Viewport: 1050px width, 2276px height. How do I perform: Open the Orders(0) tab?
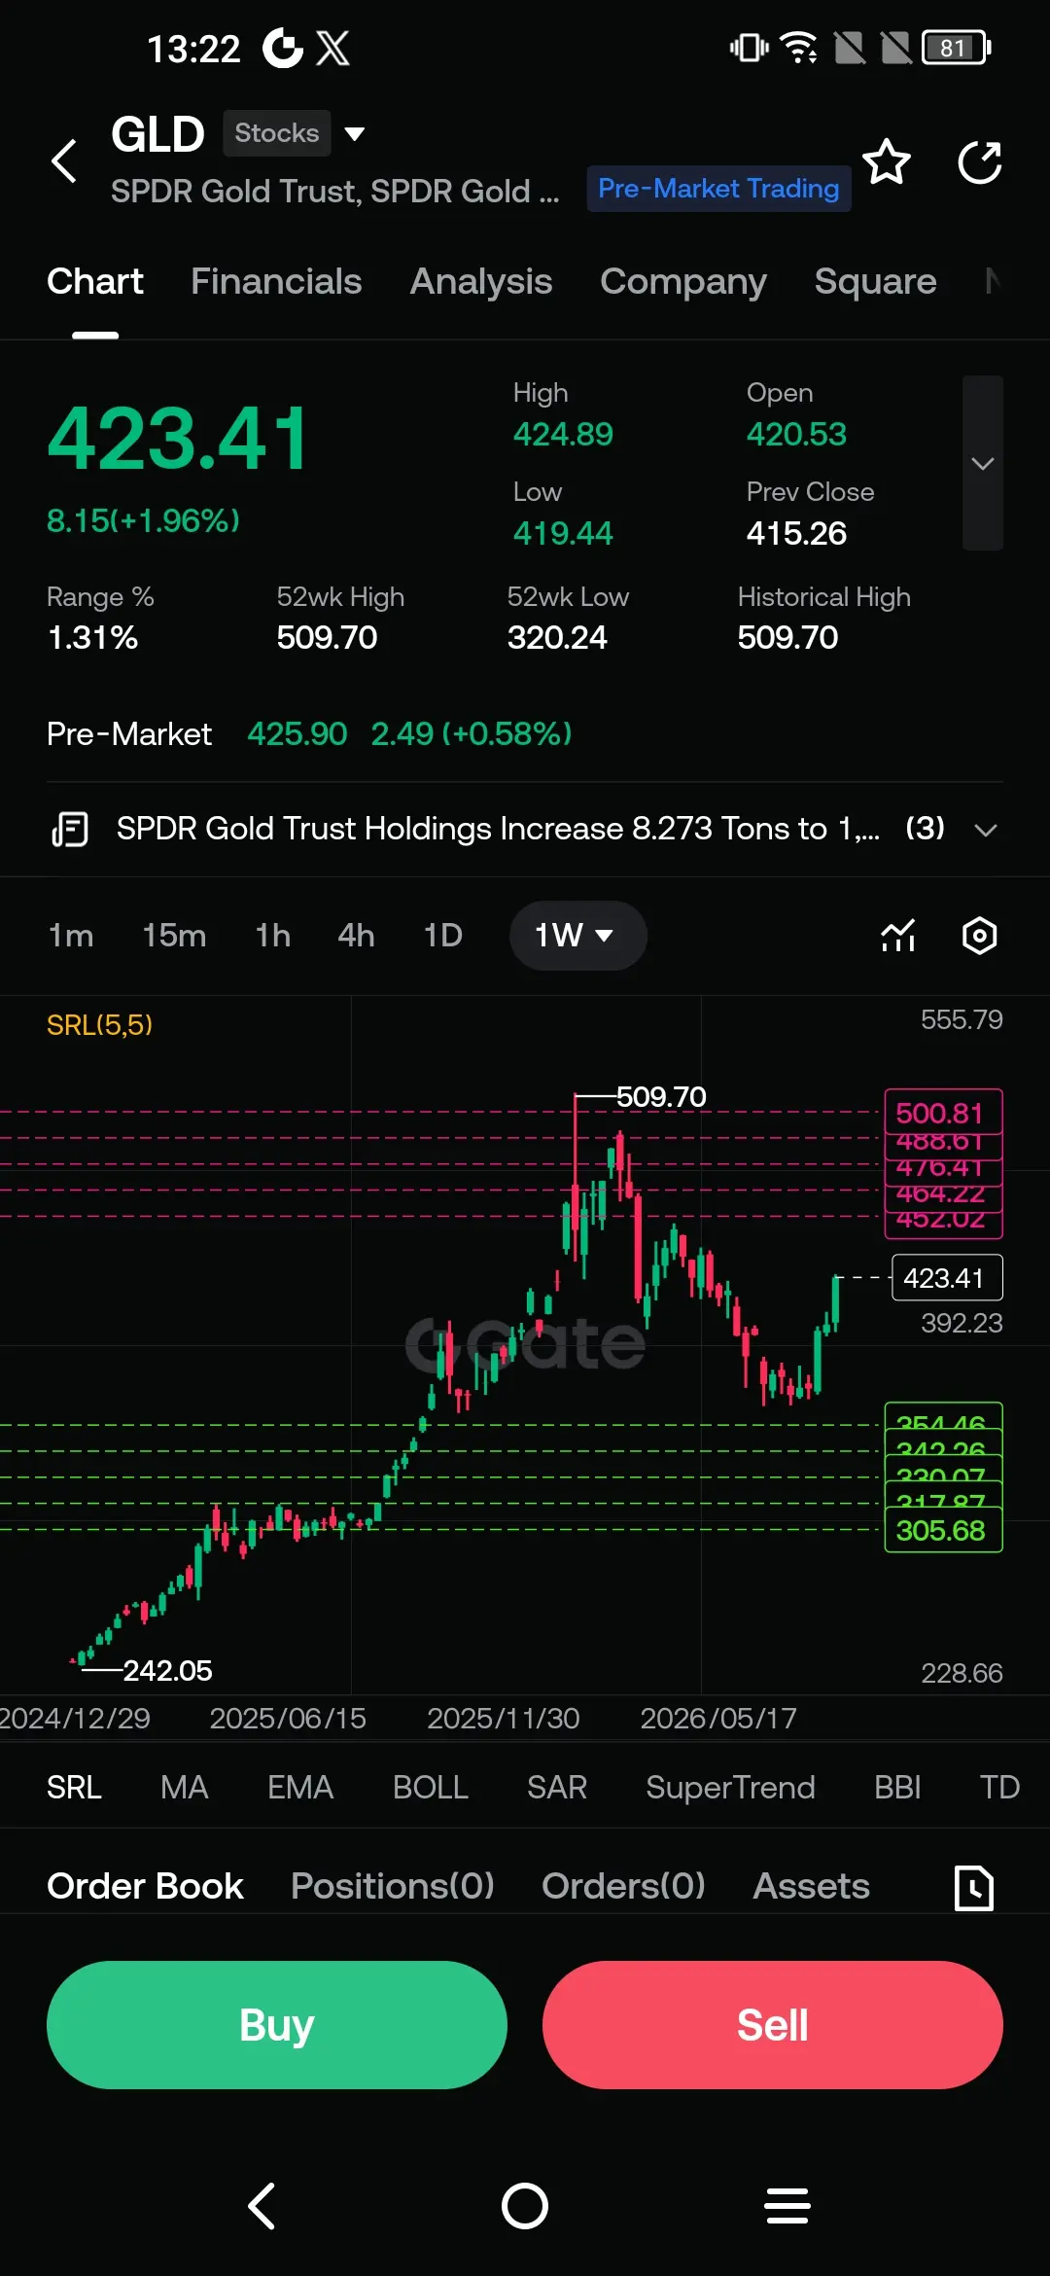click(x=623, y=1886)
